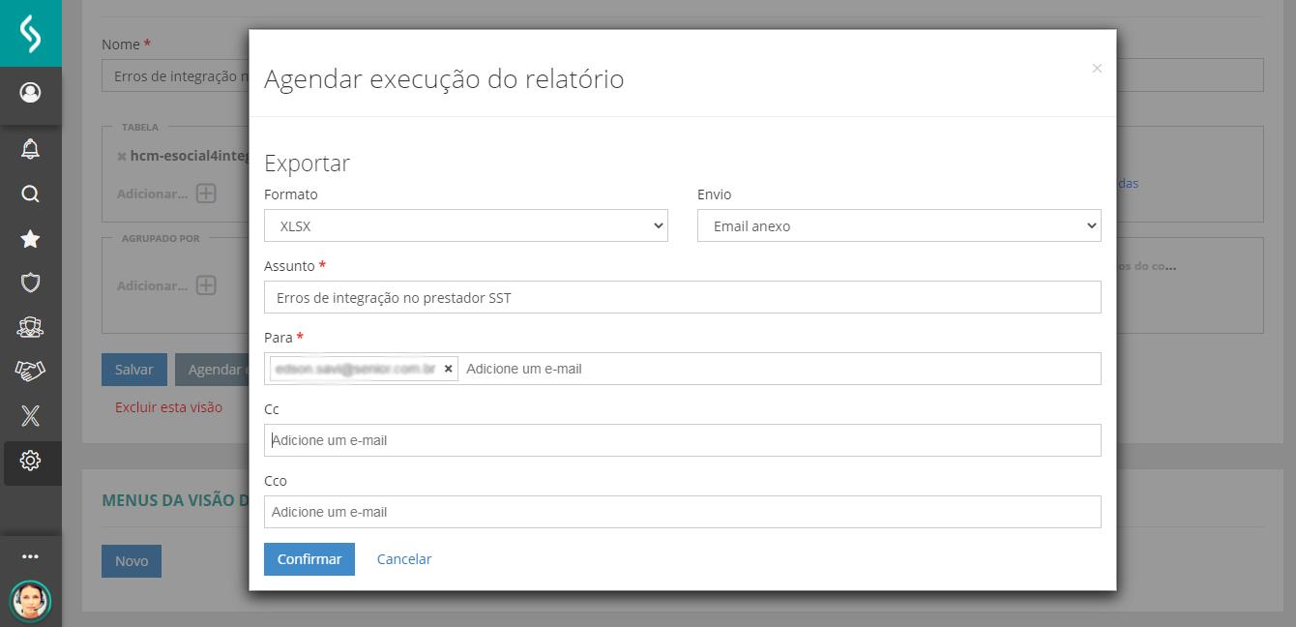Open the three-dots more menu in sidebar
The height and width of the screenshot is (627, 1296).
pos(30,556)
